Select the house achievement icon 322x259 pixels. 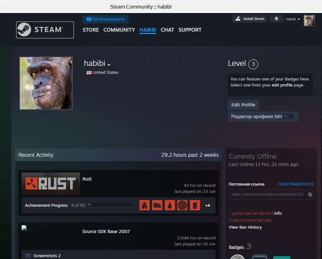pyautogui.click(x=145, y=205)
